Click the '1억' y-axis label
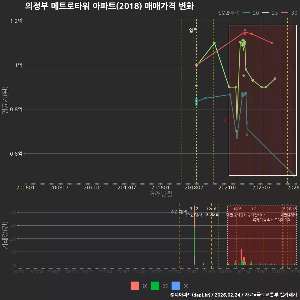 point(18,65)
